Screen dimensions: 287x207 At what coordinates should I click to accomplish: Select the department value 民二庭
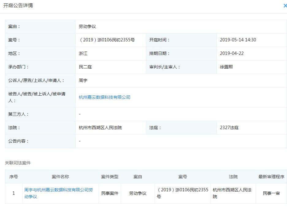click(85, 67)
